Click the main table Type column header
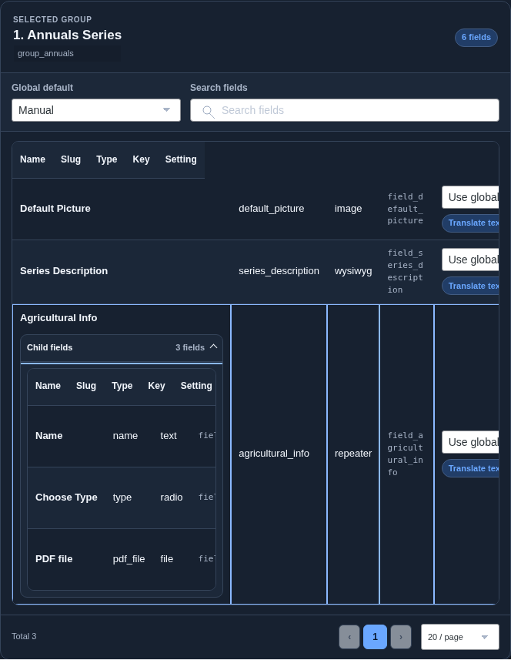 coord(107,159)
